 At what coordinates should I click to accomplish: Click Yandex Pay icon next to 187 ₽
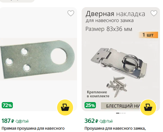[x=22, y=121]
